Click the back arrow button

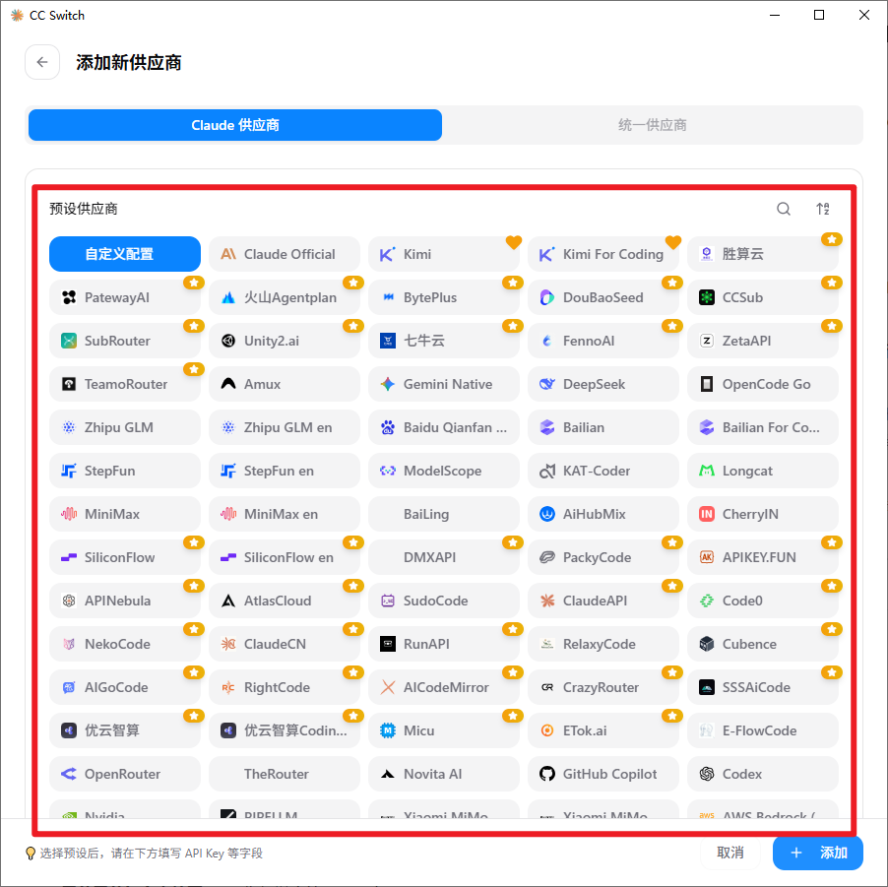pos(42,62)
